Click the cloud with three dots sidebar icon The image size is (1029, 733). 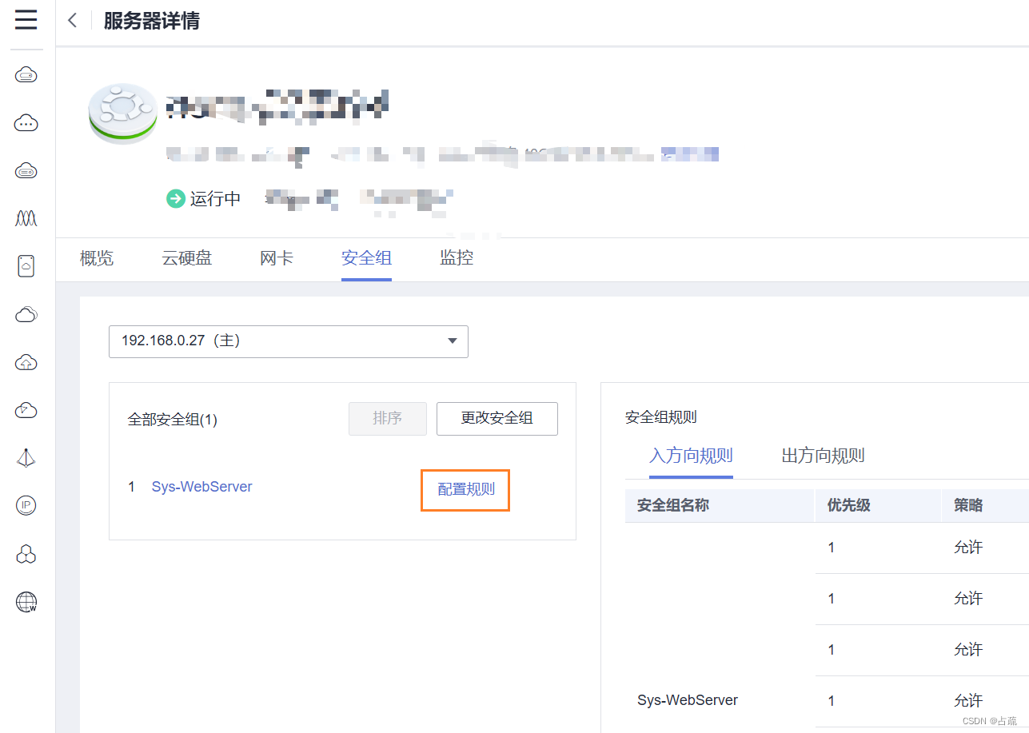coord(26,123)
